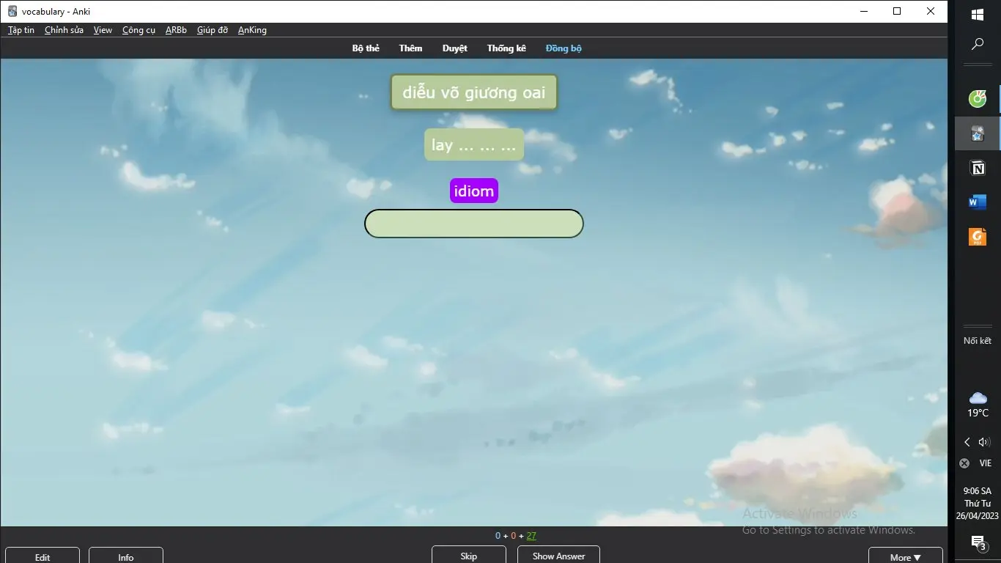Open the Windows Start menu

[x=977, y=14]
